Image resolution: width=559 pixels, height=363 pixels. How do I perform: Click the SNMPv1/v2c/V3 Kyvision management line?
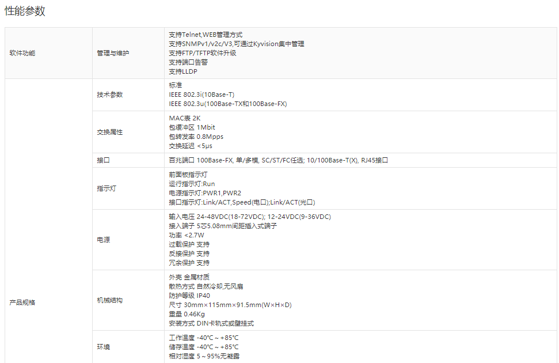click(236, 44)
